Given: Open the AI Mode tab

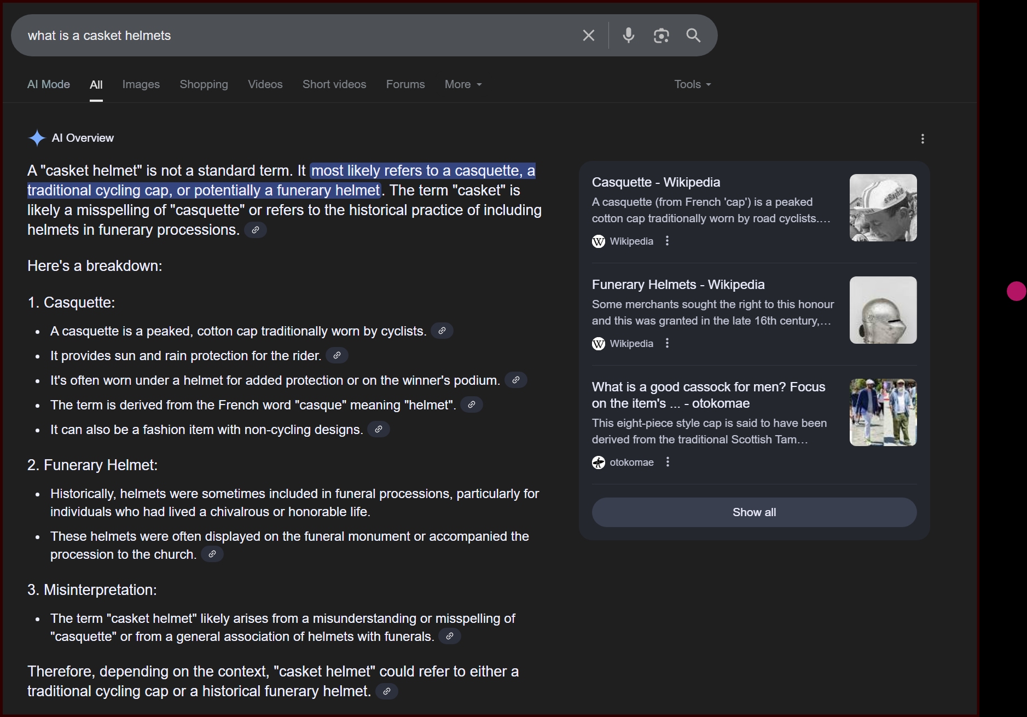Looking at the screenshot, I should [x=49, y=84].
